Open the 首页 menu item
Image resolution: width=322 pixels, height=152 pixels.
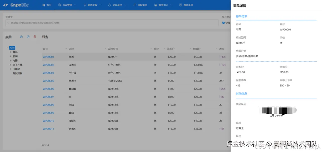pyautogui.click(x=47, y=5)
